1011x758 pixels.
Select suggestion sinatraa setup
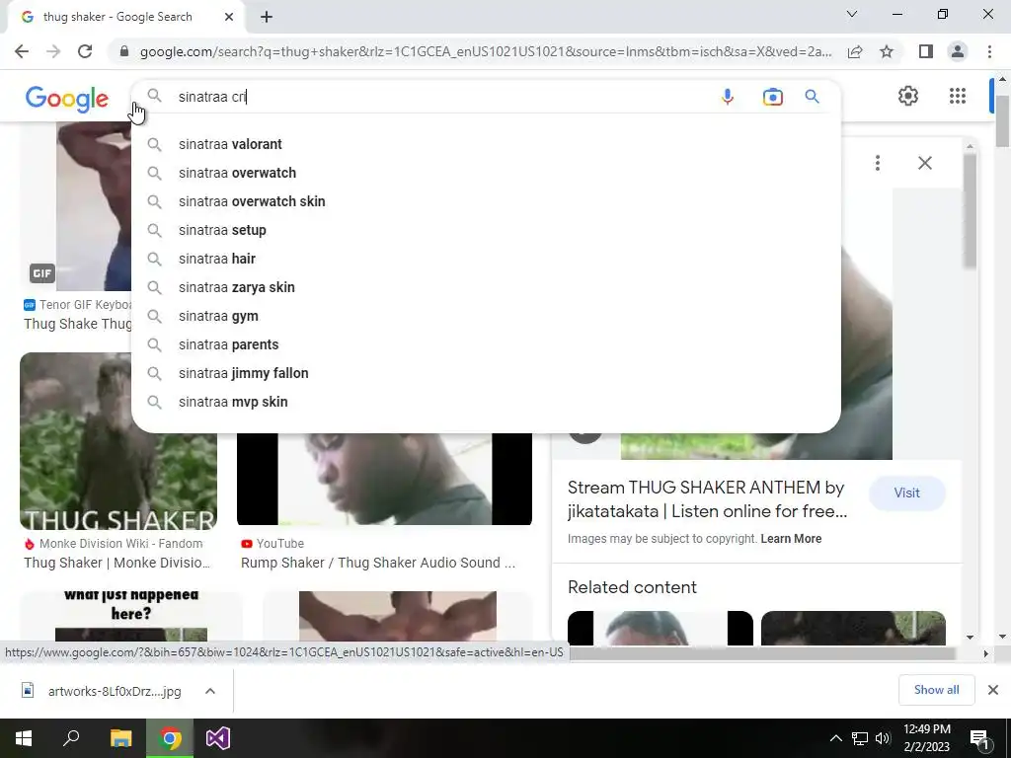click(486, 230)
